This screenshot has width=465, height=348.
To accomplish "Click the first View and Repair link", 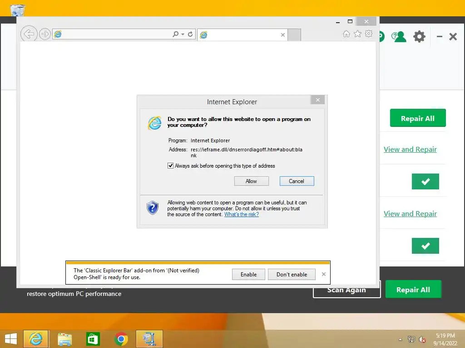I will pyautogui.click(x=410, y=150).
